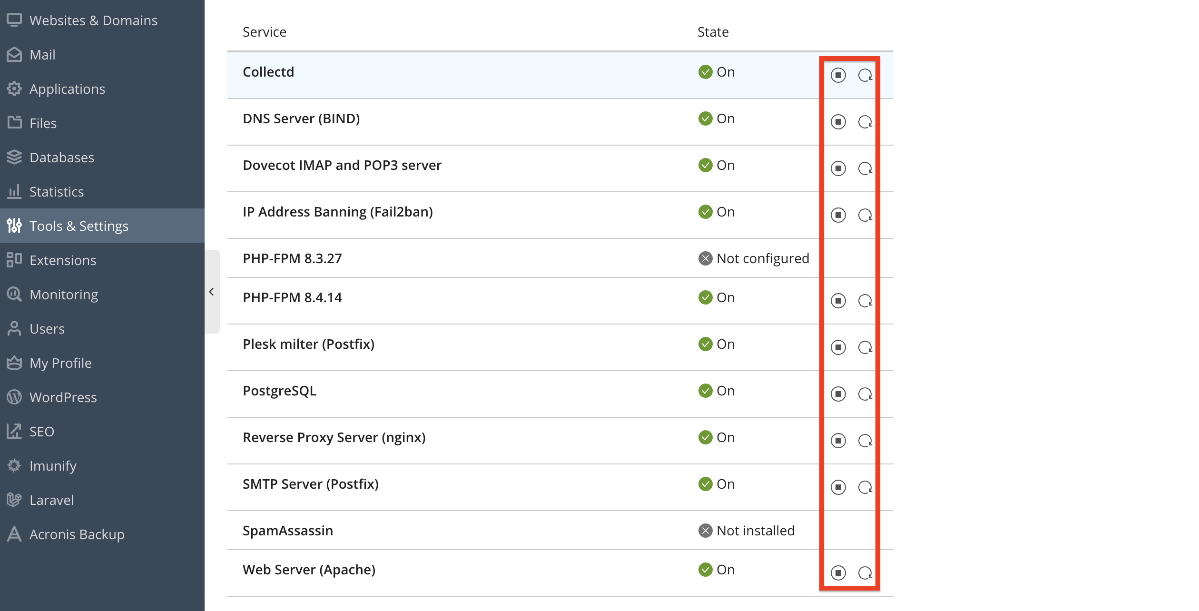Select the SMTP Server (Postfix) name
The image size is (1199, 611).
311,484
